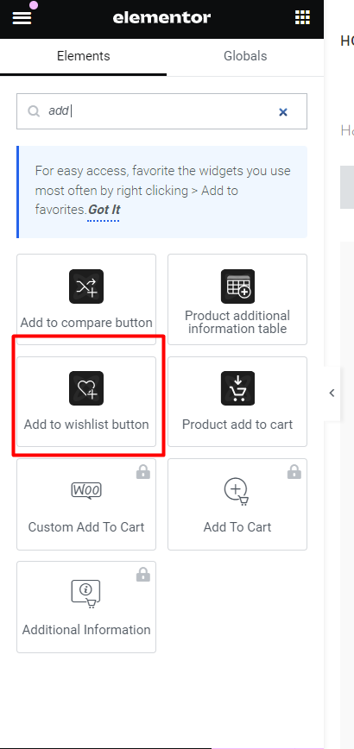Click lock icon on Add To Cart widget
Viewport: 354px width, 749px height.
[294, 472]
